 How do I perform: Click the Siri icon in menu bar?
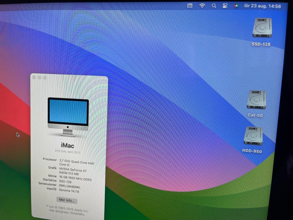[236, 6]
